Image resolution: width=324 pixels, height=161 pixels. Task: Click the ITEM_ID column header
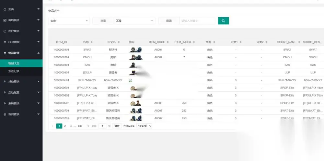62,42
